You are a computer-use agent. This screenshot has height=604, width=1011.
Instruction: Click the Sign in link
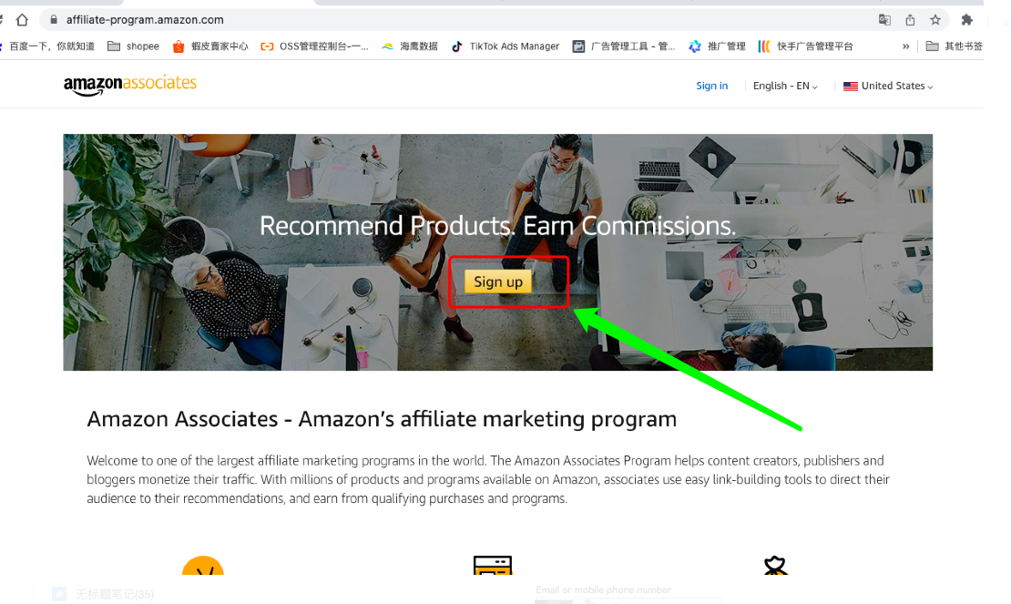click(712, 86)
